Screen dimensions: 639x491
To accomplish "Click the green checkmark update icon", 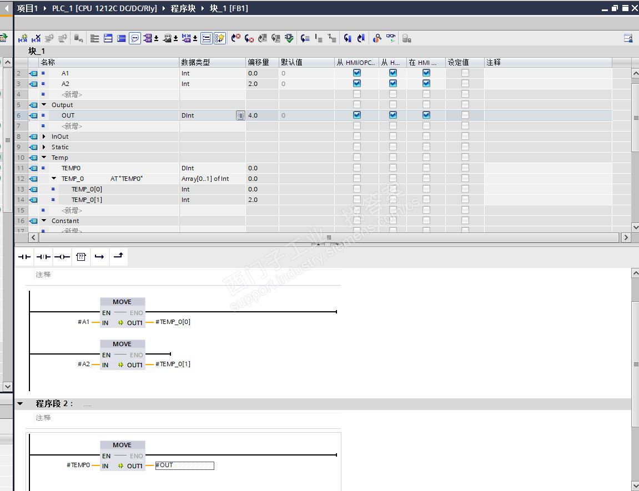I will click(289, 38).
